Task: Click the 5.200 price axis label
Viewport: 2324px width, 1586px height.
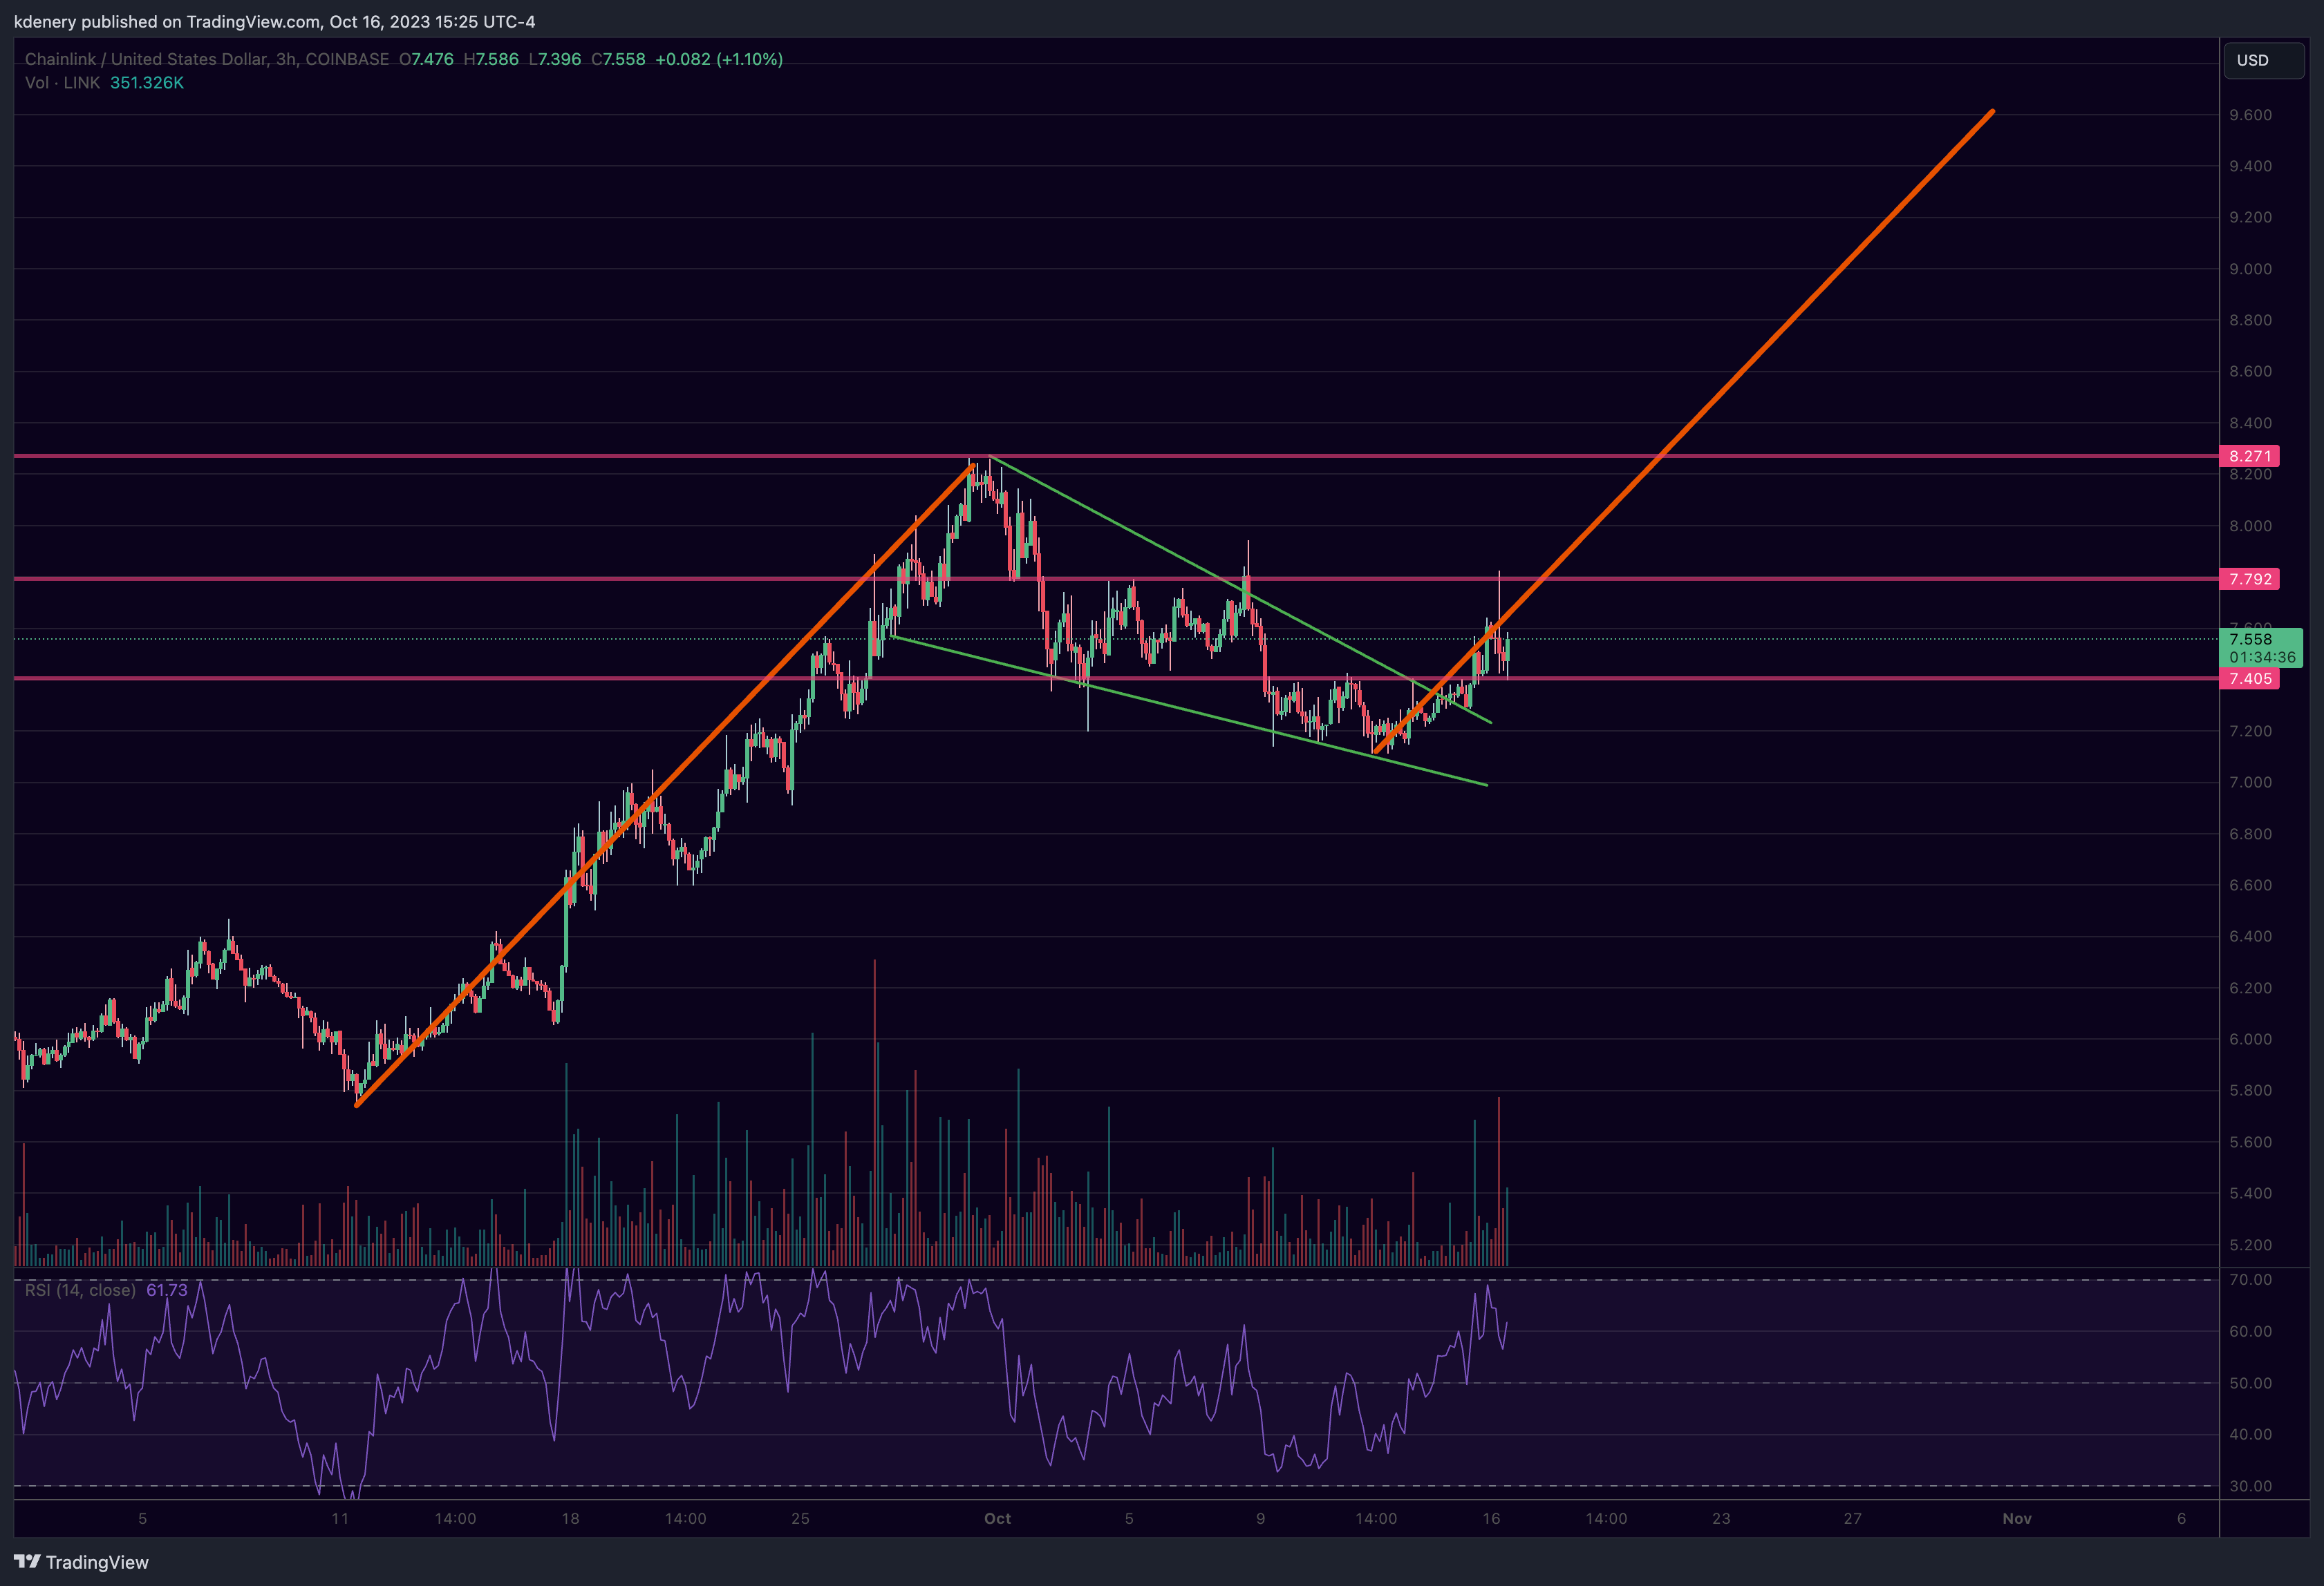Action: (2250, 1245)
